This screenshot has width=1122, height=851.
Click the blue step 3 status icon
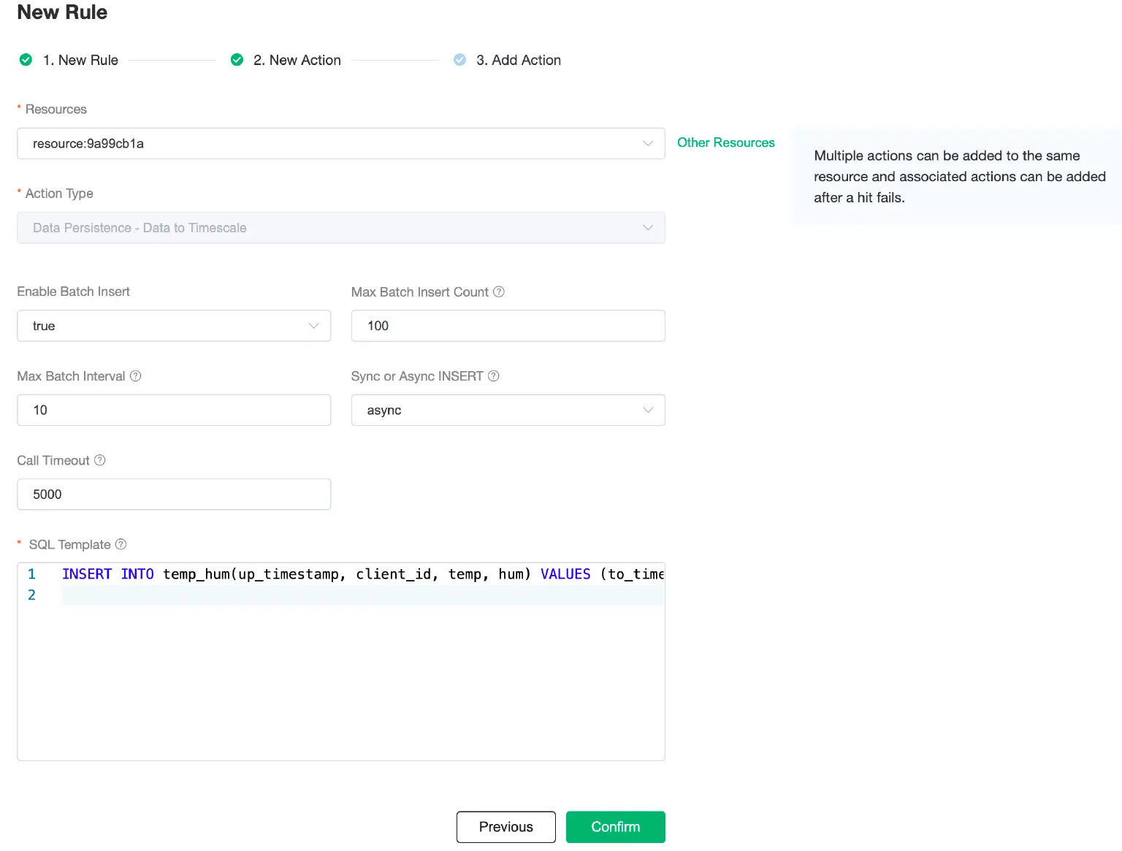pyautogui.click(x=459, y=60)
